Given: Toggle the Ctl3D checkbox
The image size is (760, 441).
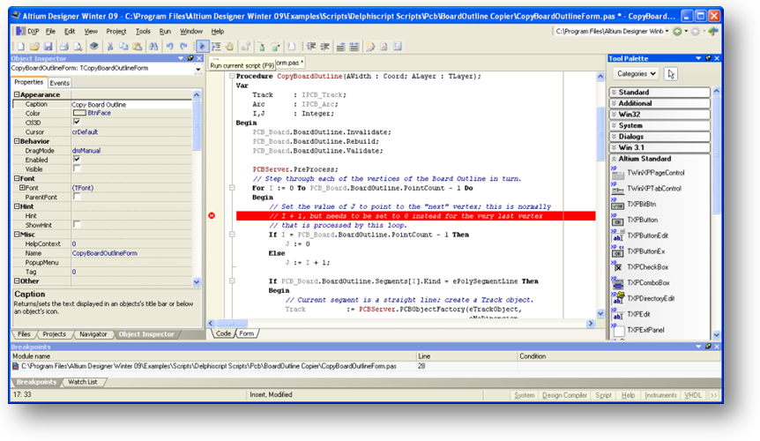Looking at the screenshot, I should coord(77,122).
